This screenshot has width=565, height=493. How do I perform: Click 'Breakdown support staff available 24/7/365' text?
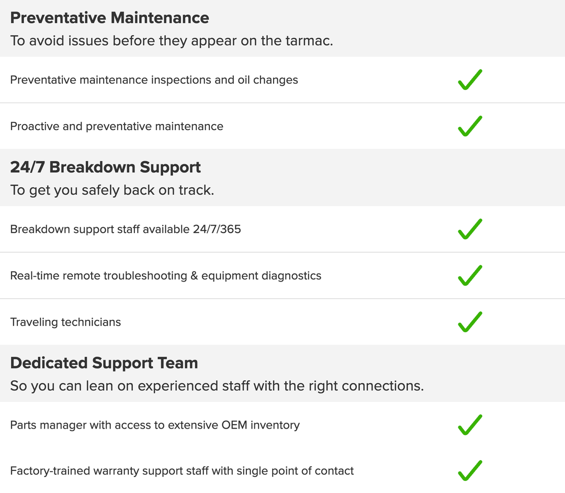[126, 229]
